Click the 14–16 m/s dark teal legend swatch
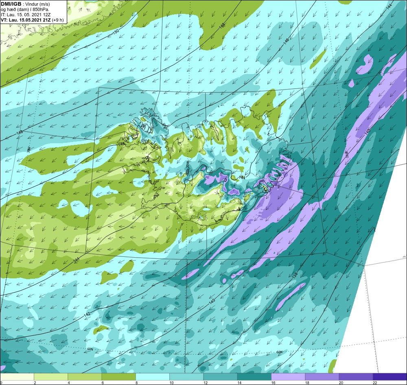 tap(254, 376)
